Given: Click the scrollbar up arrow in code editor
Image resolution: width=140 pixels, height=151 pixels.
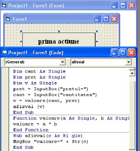Looking at the screenshot, I should pos(132,73).
